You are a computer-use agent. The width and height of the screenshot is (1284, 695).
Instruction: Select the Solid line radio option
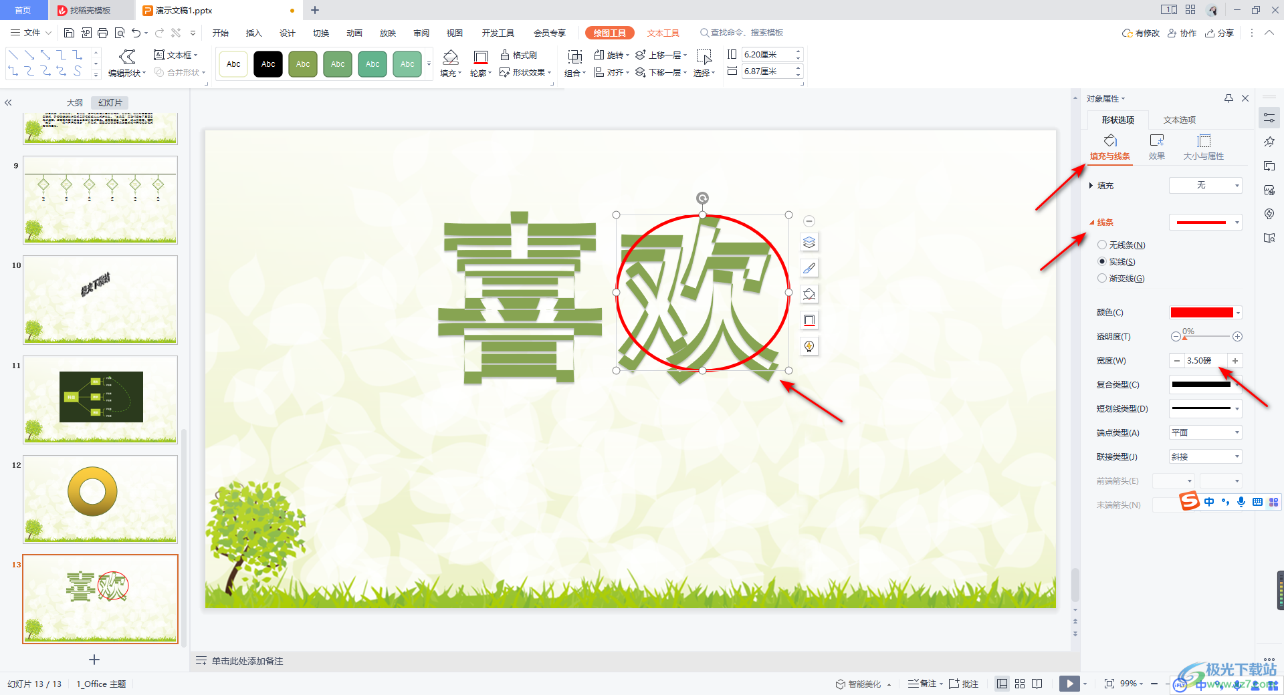click(x=1102, y=262)
